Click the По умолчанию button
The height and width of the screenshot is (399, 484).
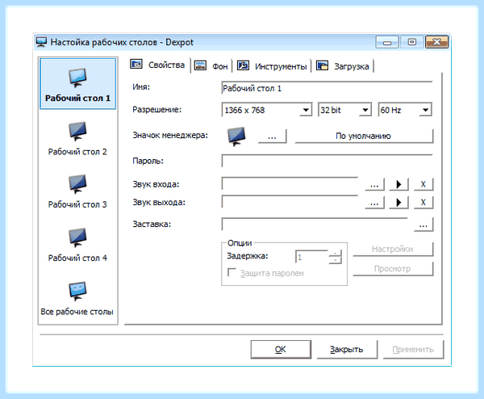pyautogui.click(x=364, y=136)
